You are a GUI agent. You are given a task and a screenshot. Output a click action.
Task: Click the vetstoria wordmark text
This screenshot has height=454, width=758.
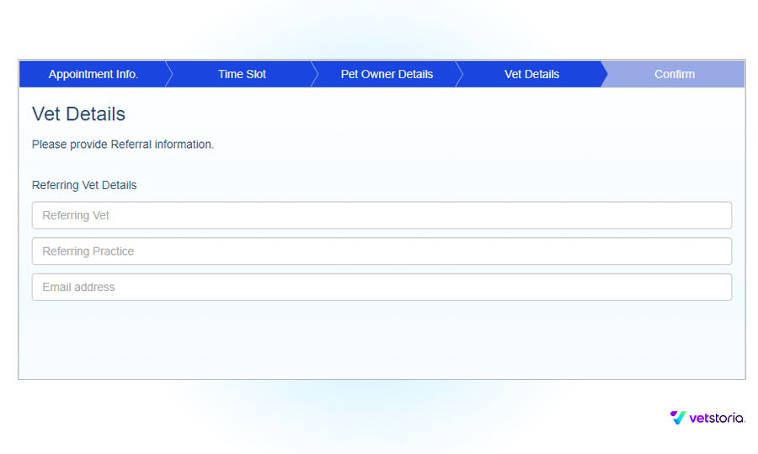(717, 418)
